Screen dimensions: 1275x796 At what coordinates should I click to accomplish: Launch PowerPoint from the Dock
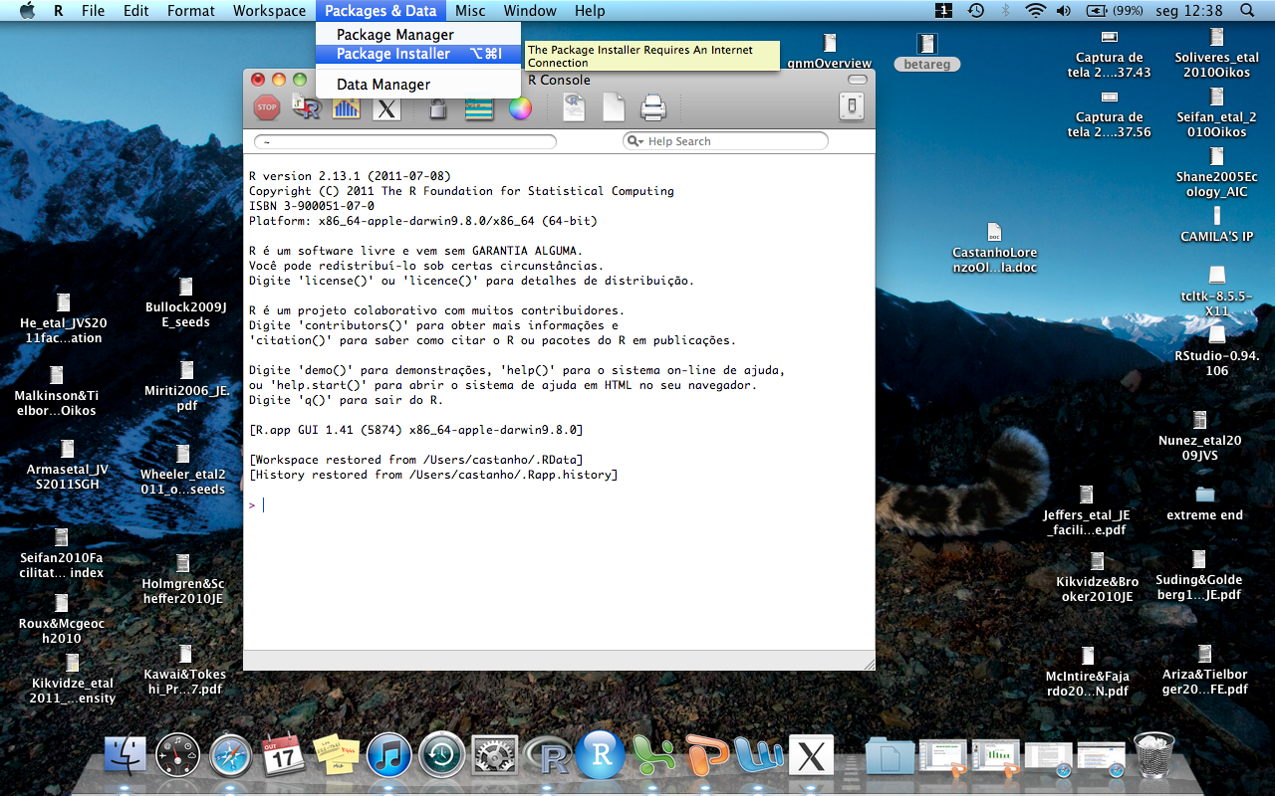705,755
